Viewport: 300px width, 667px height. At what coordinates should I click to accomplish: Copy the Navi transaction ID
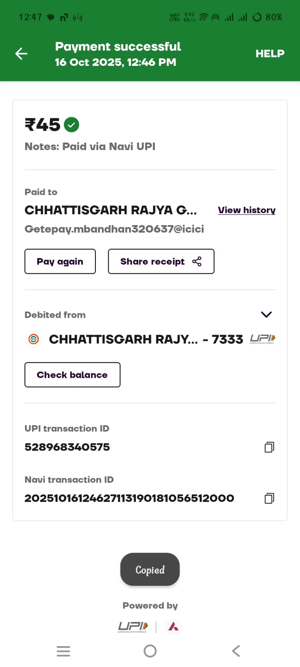(x=269, y=498)
